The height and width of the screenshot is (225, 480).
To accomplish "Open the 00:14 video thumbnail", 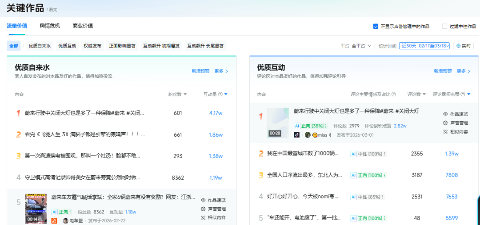I will point(36,209).
